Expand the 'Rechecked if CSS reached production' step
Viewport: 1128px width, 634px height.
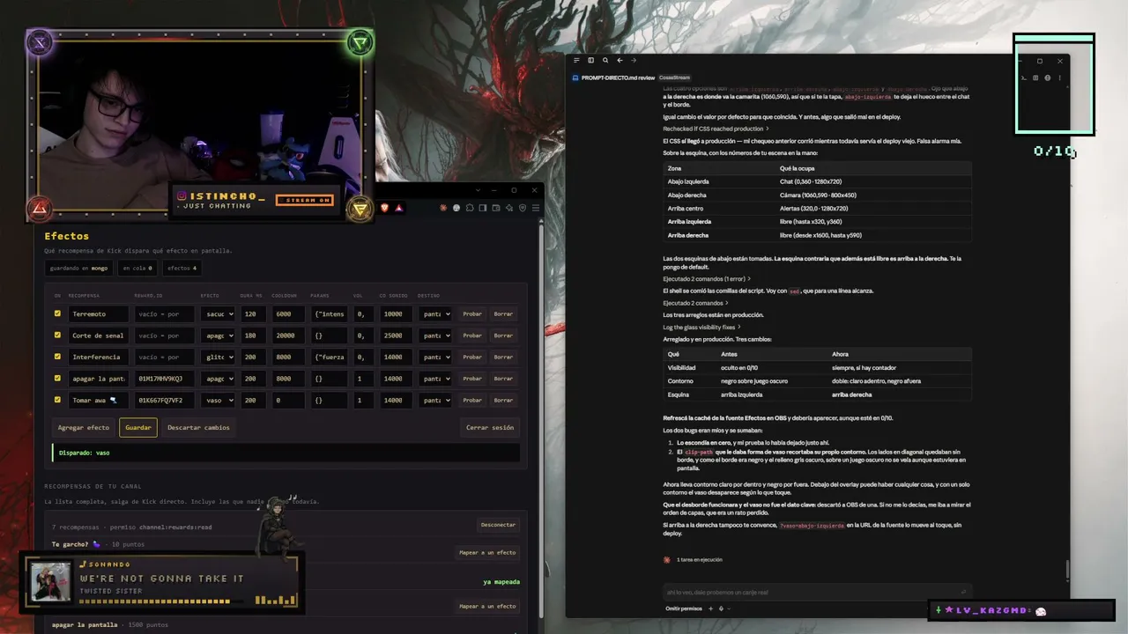point(716,129)
